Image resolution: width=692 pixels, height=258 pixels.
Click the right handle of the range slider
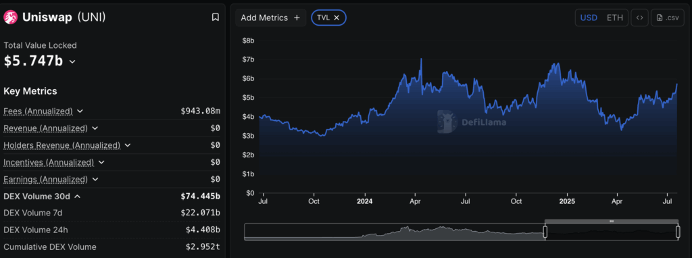tap(677, 232)
